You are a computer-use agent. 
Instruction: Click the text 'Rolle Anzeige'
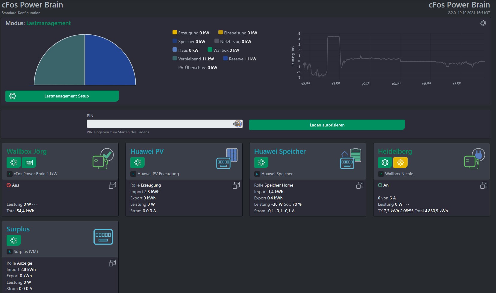(19, 263)
